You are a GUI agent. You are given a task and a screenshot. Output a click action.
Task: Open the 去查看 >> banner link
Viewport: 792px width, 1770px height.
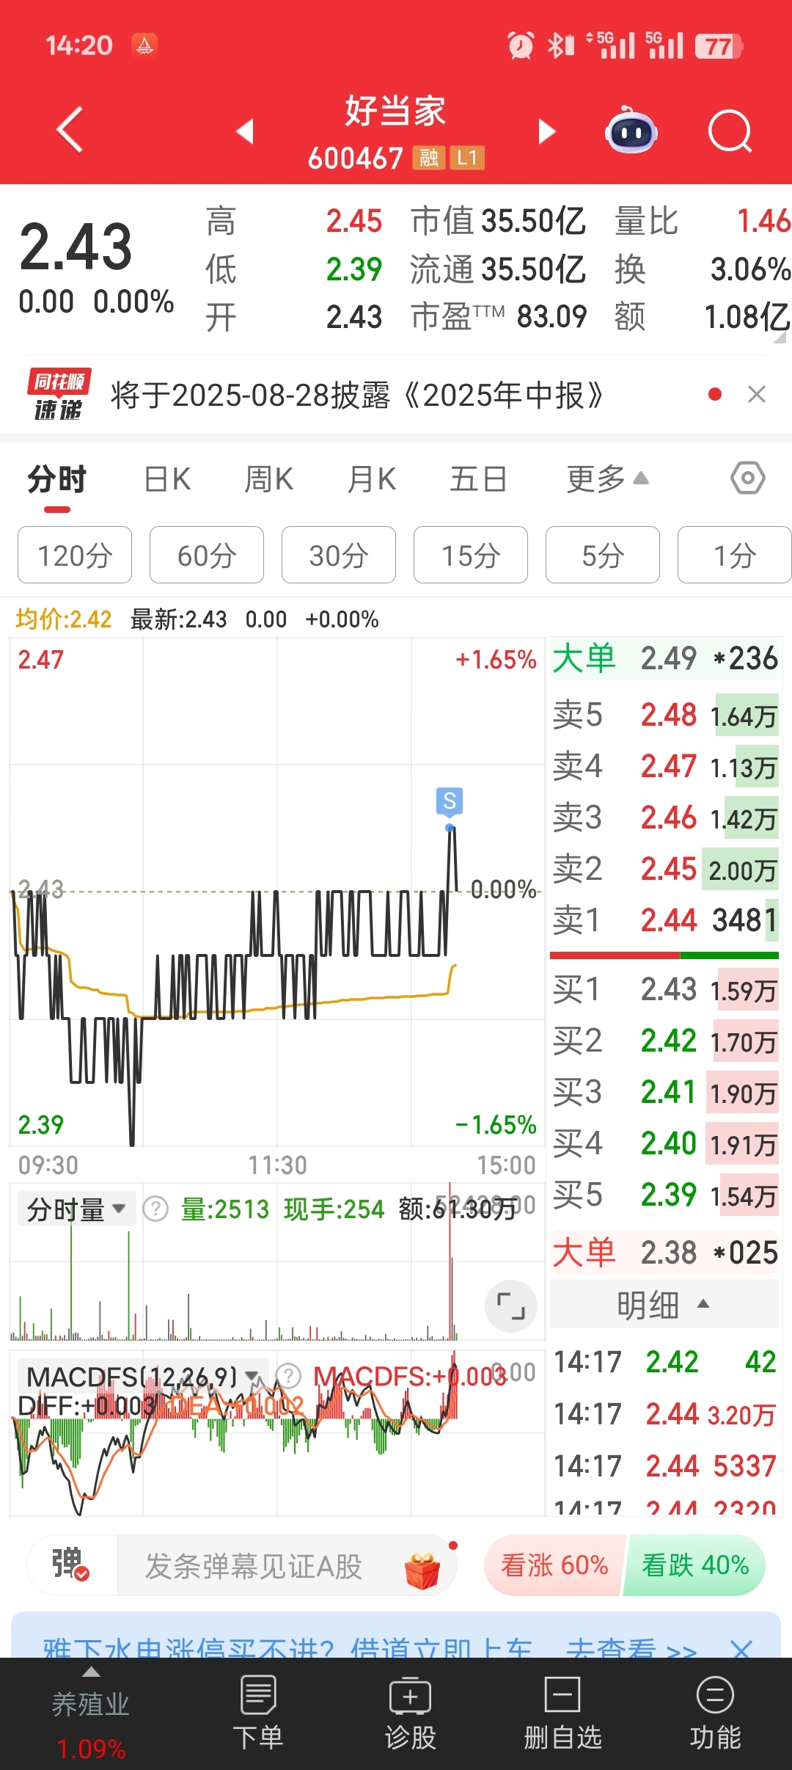coord(631,1650)
